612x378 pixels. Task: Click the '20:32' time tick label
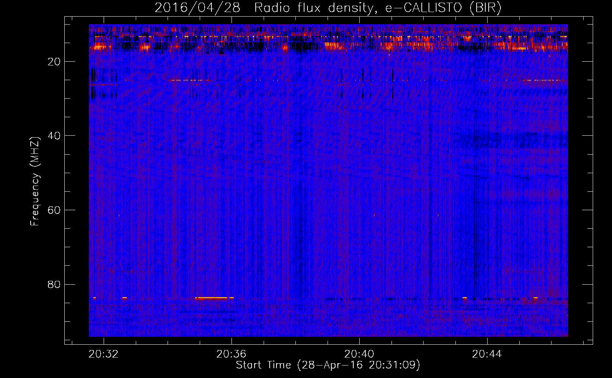click(103, 354)
